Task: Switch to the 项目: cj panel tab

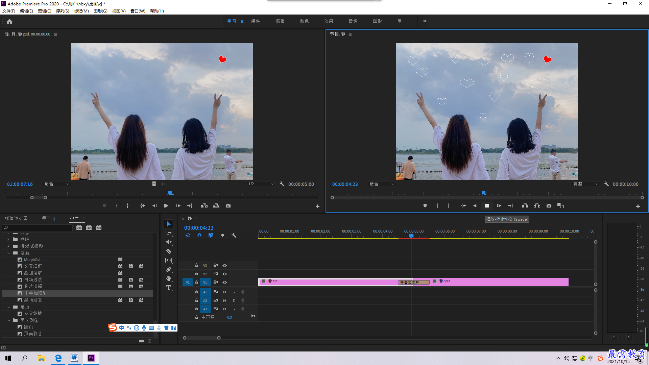Action: click(x=48, y=219)
